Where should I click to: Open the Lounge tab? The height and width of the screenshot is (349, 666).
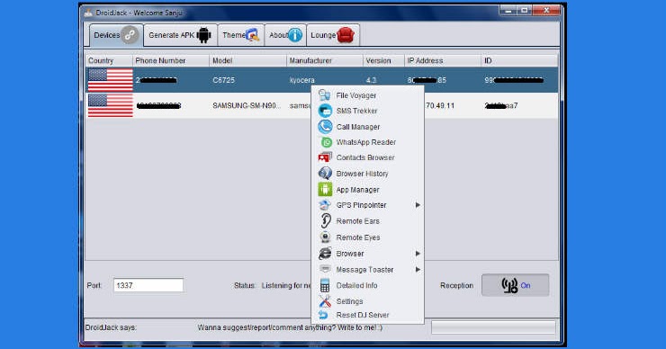tap(333, 35)
